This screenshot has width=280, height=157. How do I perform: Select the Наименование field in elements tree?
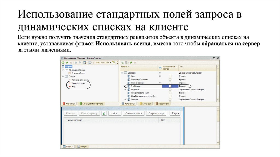click(x=78, y=83)
